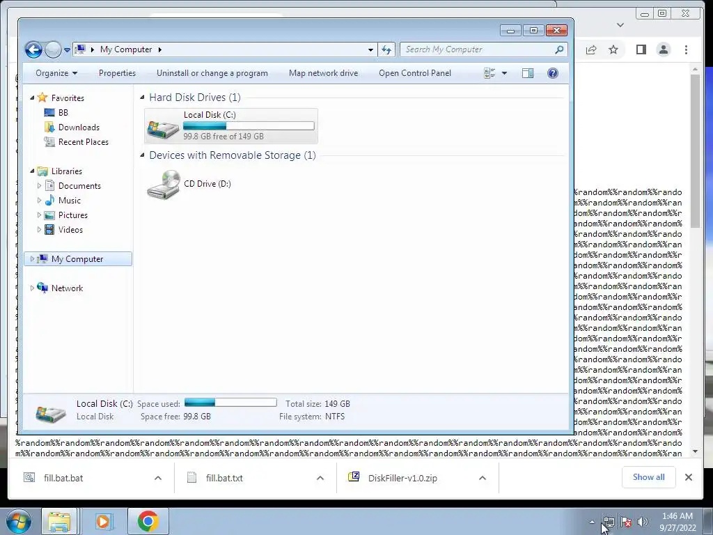Bookmark page with Chrome star icon
Viewport: 713px width, 535px height.
click(x=613, y=49)
